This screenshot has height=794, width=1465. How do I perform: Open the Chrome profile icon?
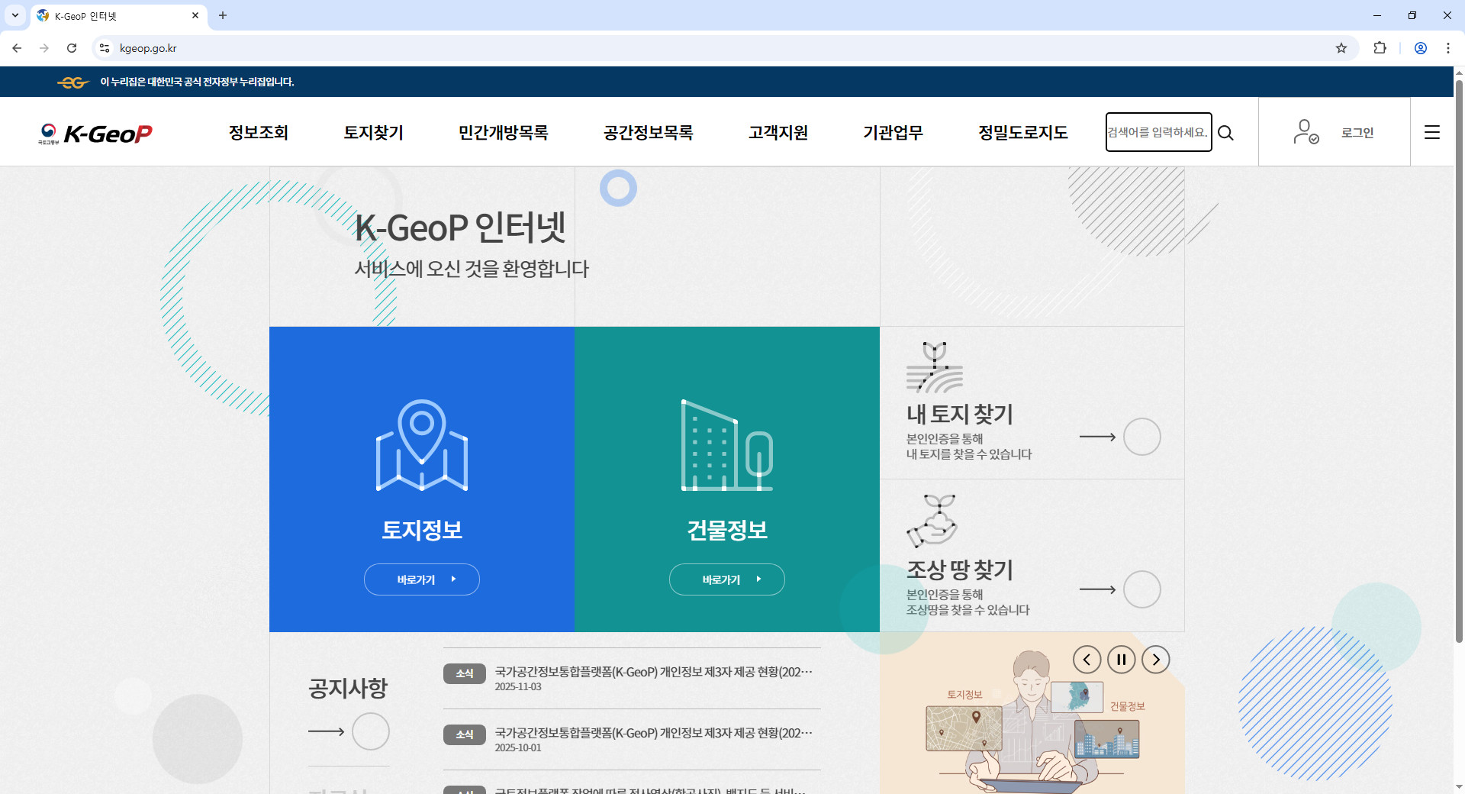point(1421,48)
